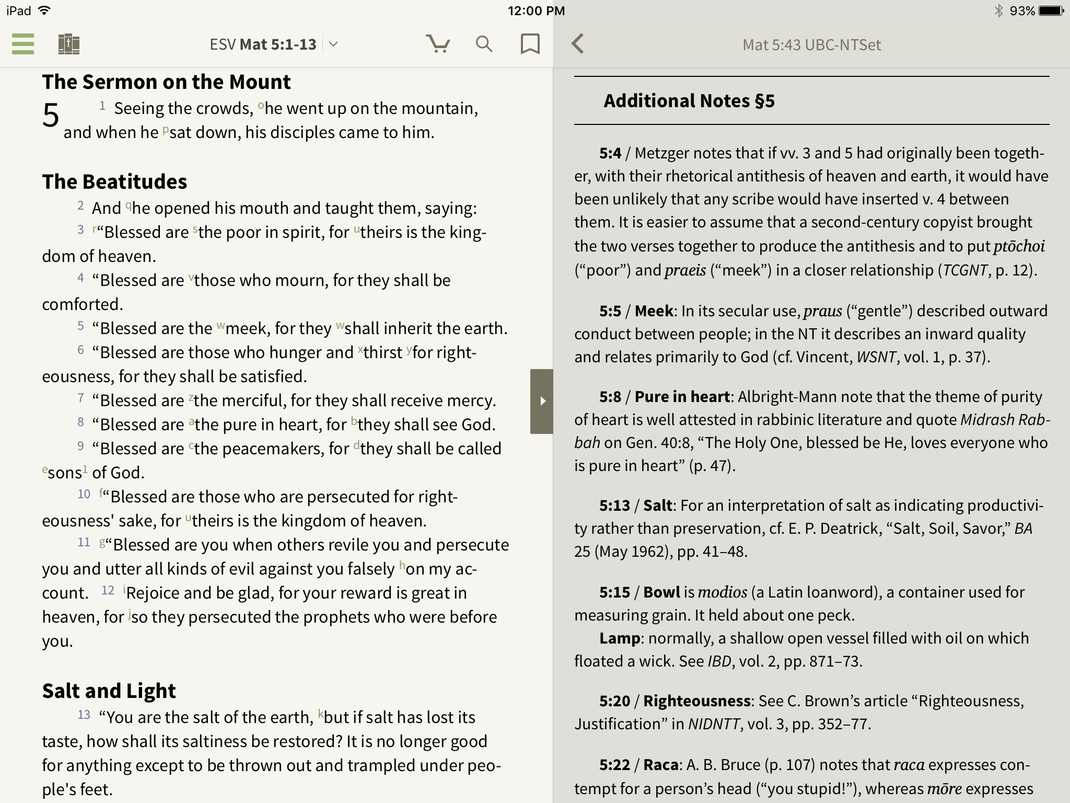Screen dimensions: 1070x803
Task: Tap the 5:20 Righteousness note heading
Action: pos(674,701)
